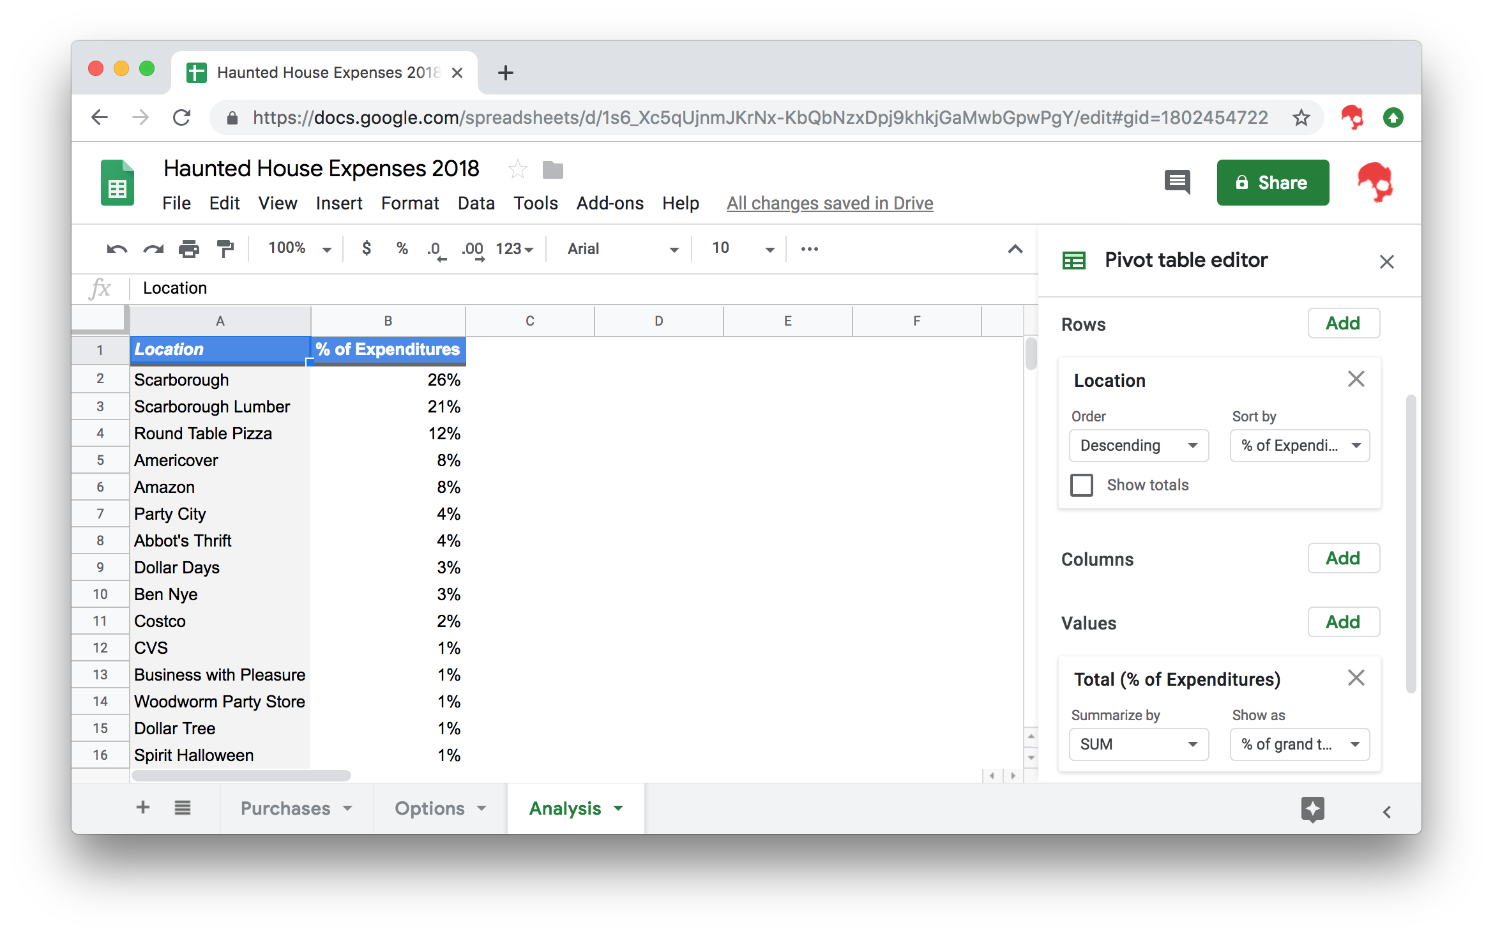Viewport: 1493px width, 936px height.
Task: Click the Pivot table editor panel scrollbar
Action: [1411, 544]
